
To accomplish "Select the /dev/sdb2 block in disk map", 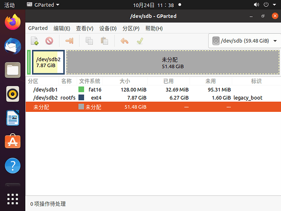I will coord(48,62).
